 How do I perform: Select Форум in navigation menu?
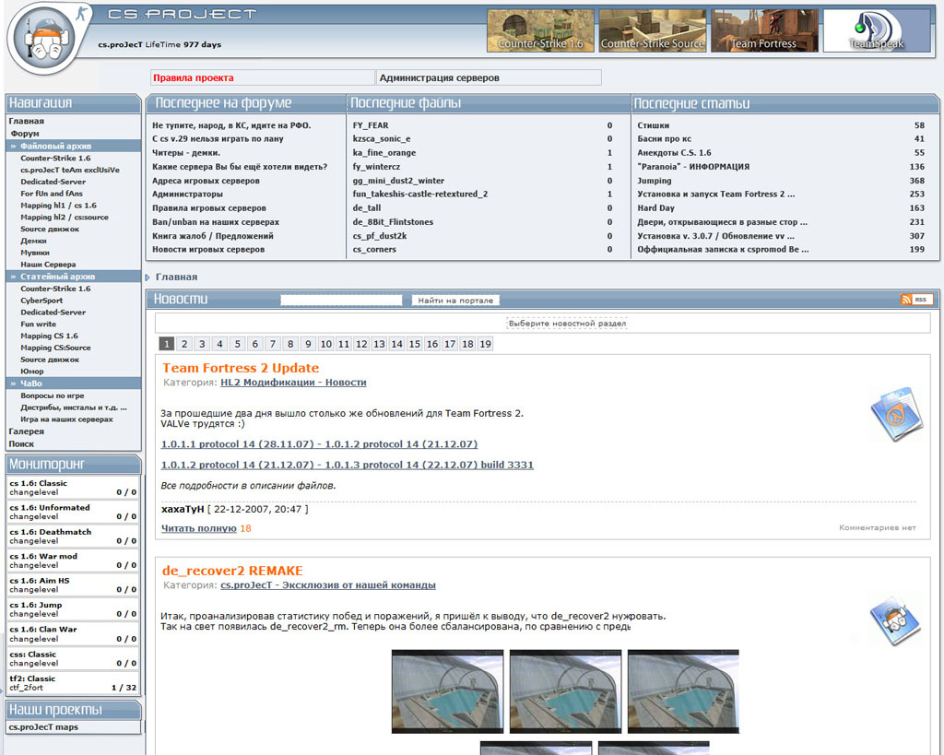click(25, 134)
